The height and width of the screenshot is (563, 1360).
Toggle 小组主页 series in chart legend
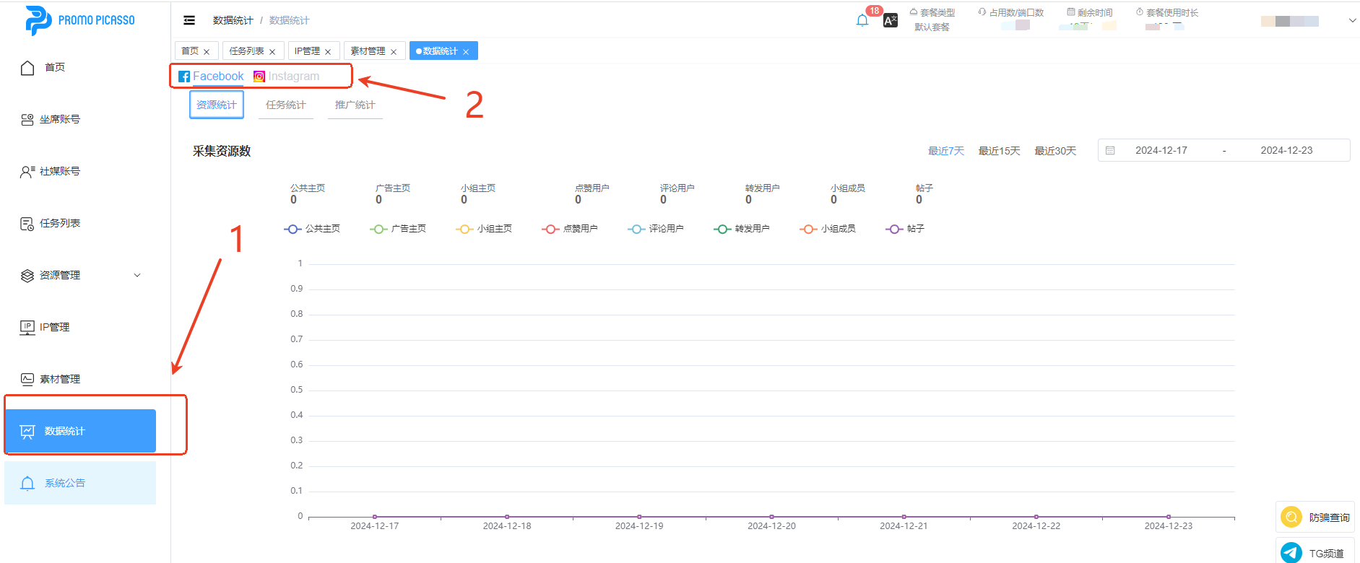[484, 229]
